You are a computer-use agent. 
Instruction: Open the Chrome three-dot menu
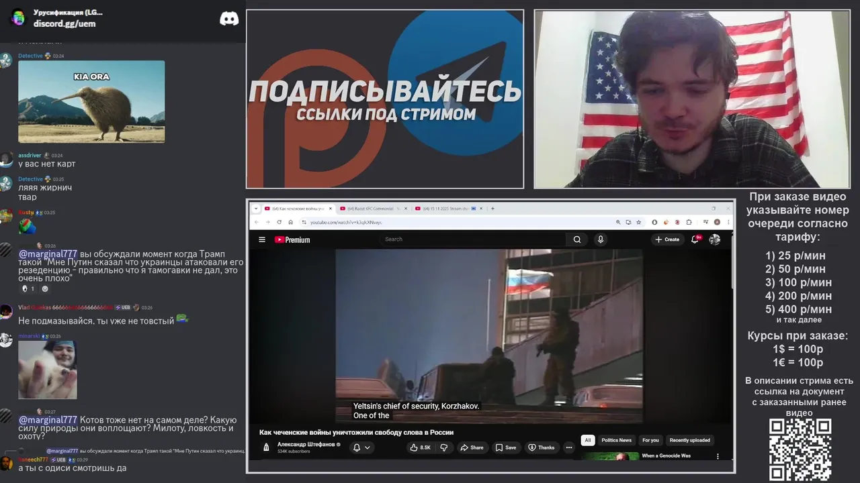[728, 222]
